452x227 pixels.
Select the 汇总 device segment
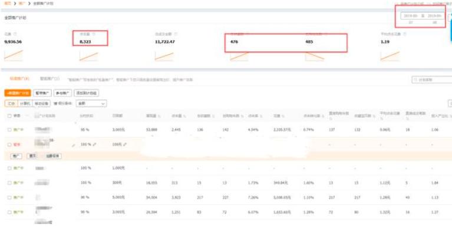click(11, 103)
